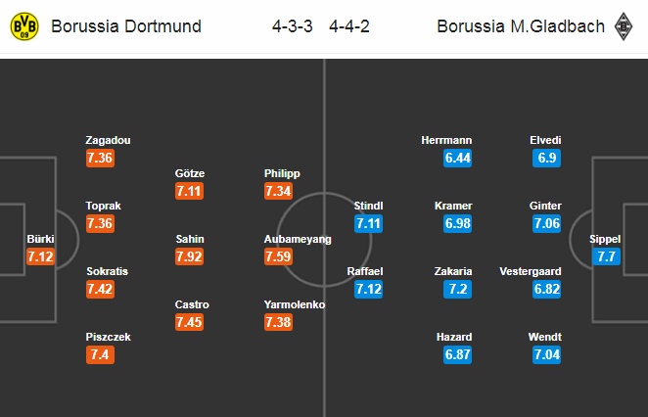
Task: Click Stindl's 7.11 rating badge
Action: coord(369,223)
